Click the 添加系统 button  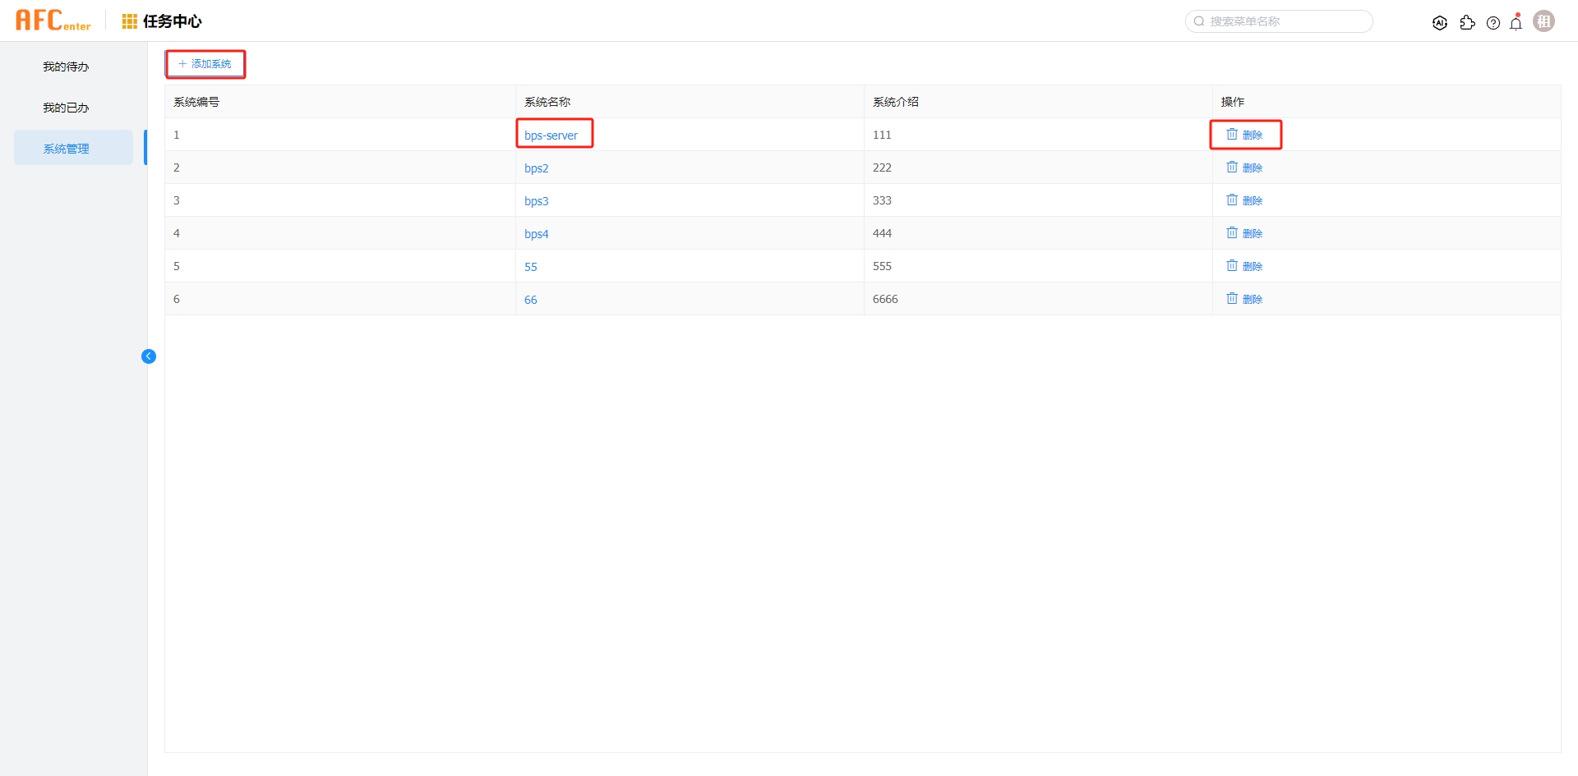205,64
